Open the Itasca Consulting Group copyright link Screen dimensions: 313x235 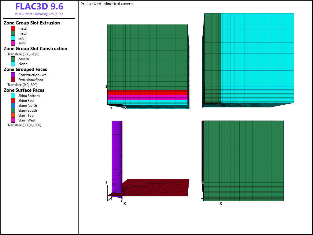[39, 14]
